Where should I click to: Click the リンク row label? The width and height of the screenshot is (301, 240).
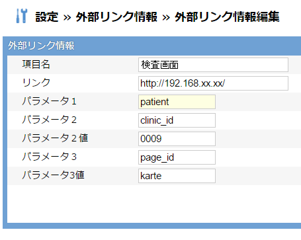pos(36,83)
